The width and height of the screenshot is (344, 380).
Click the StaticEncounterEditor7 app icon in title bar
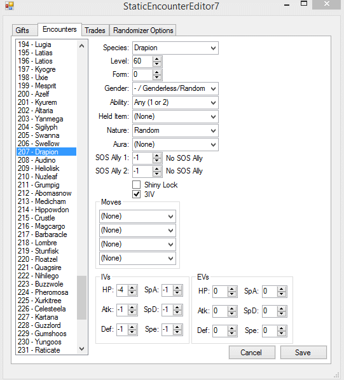click(x=10, y=6)
